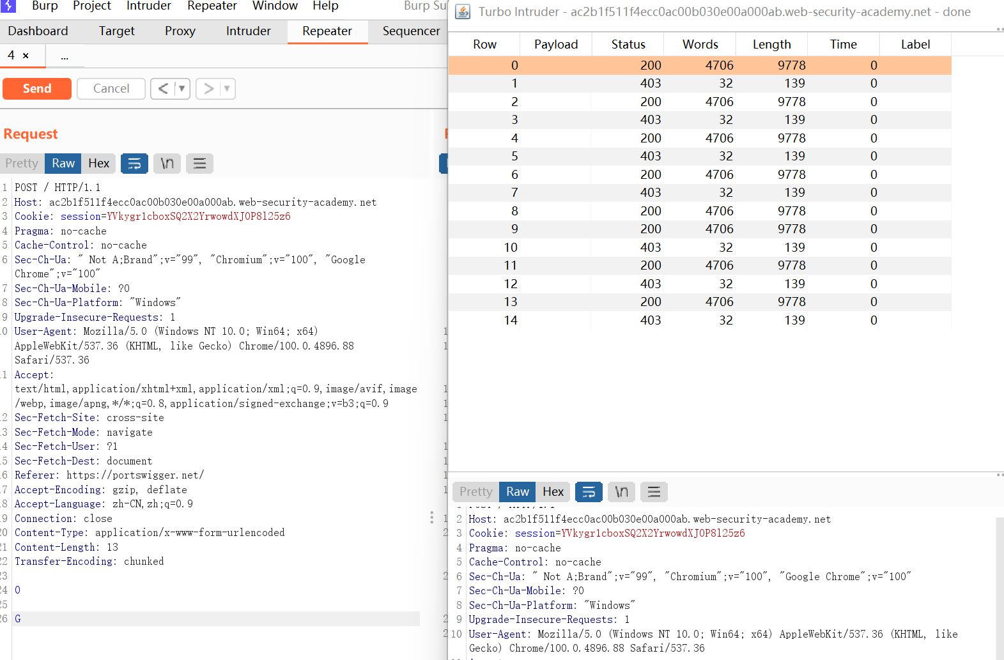The width and height of the screenshot is (1004, 660).
Task: Click Cookie session line in Turbo Intruder viewer
Action: point(607,533)
